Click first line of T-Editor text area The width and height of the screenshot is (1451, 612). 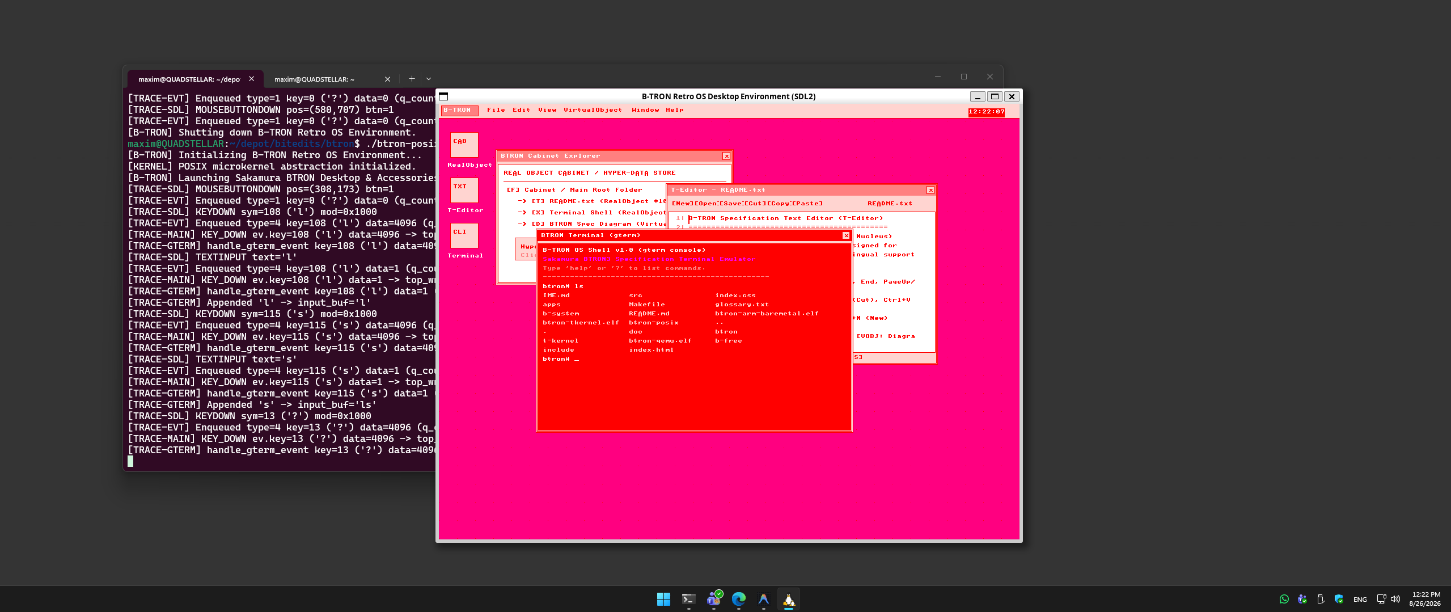(x=785, y=218)
